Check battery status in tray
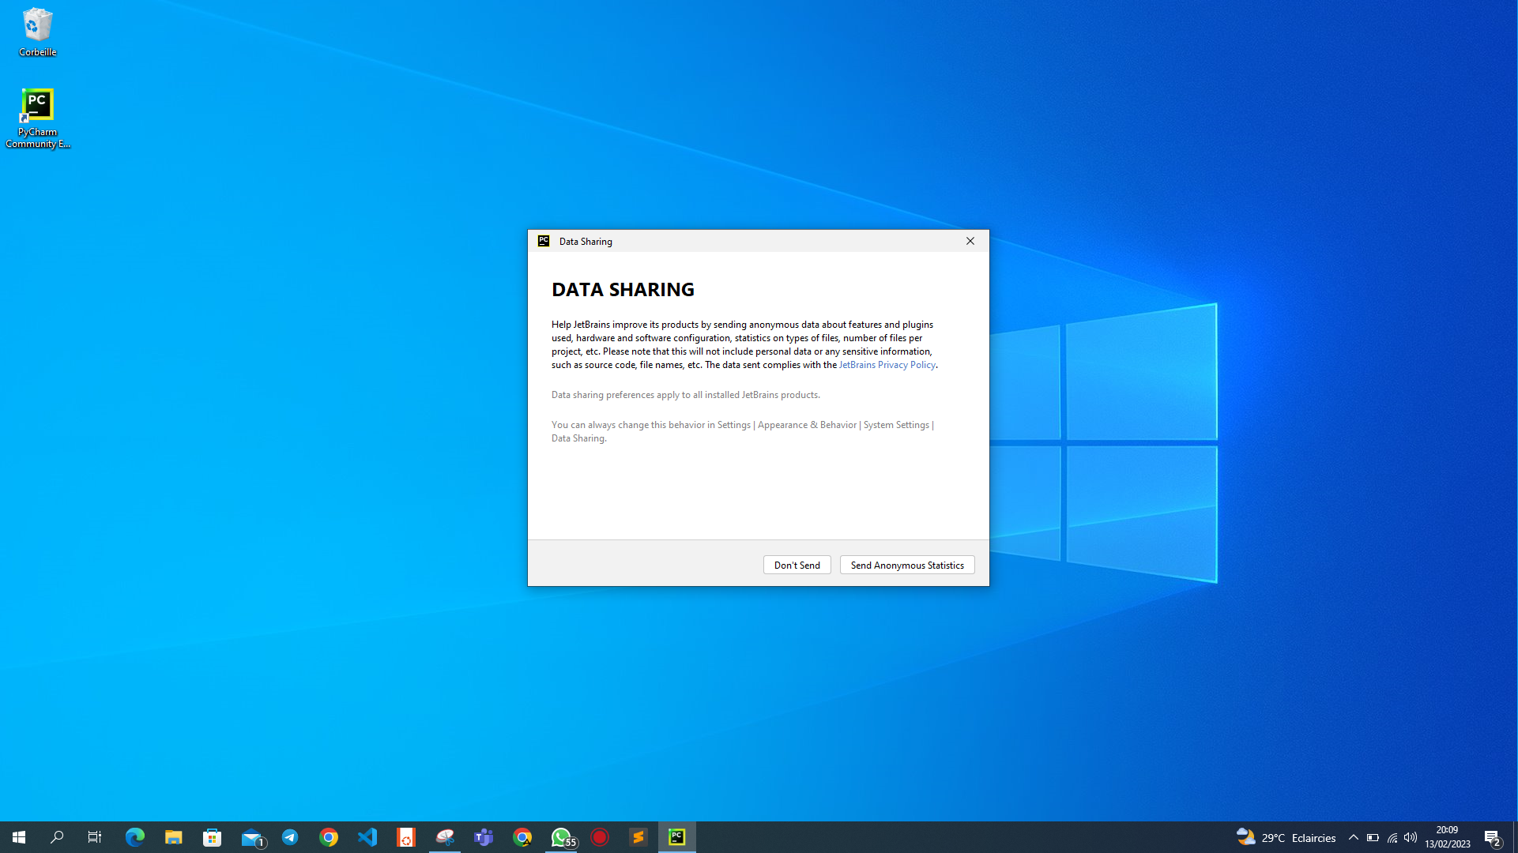Screen dimensions: 1518x853 pos(1373,837)
